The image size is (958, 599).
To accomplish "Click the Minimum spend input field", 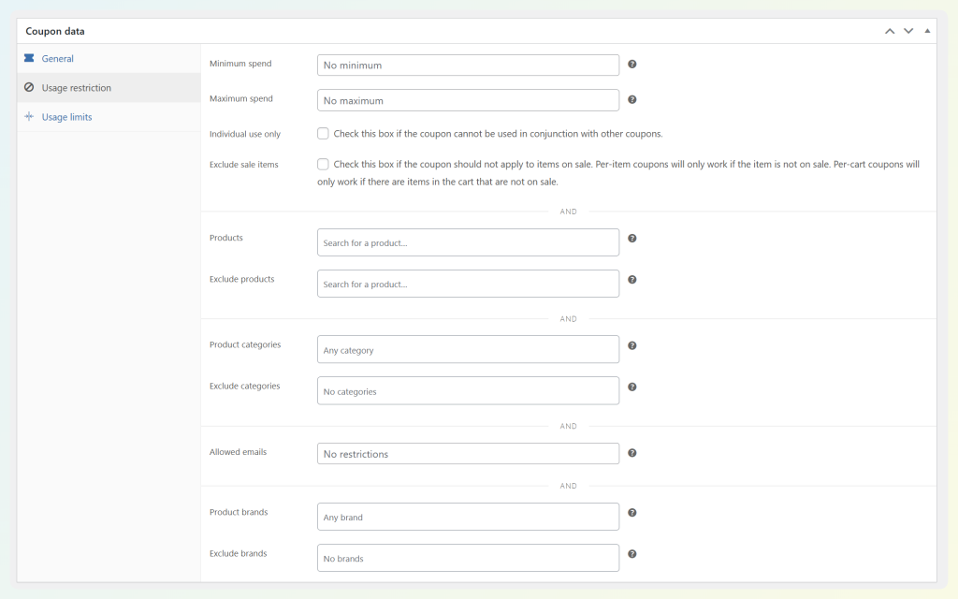I will click(468, 63).
